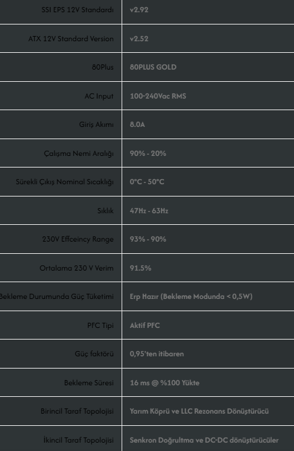This screenshot has height=451, width=294.
Task: Click the Güç faktörü label
Action: [94, 354]
